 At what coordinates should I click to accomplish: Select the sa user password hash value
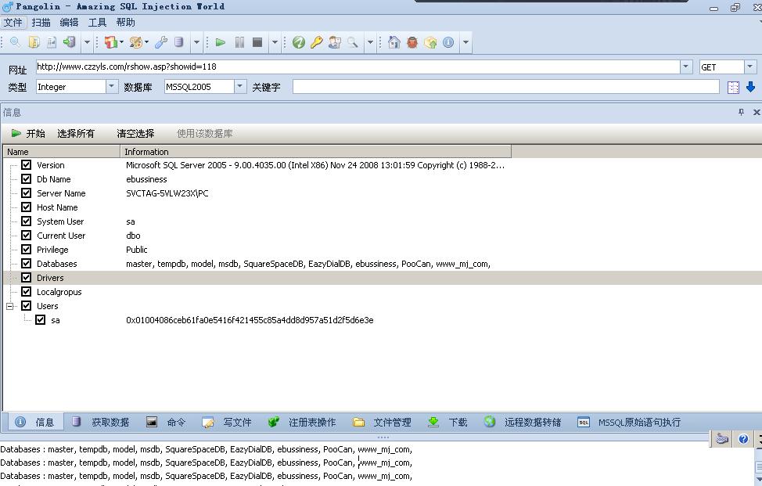250,320
